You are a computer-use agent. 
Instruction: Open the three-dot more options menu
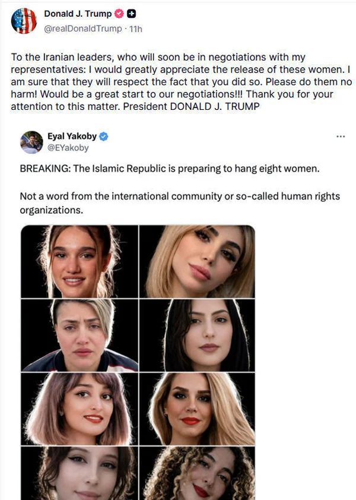pyautogui.click(x=340, y=137)
